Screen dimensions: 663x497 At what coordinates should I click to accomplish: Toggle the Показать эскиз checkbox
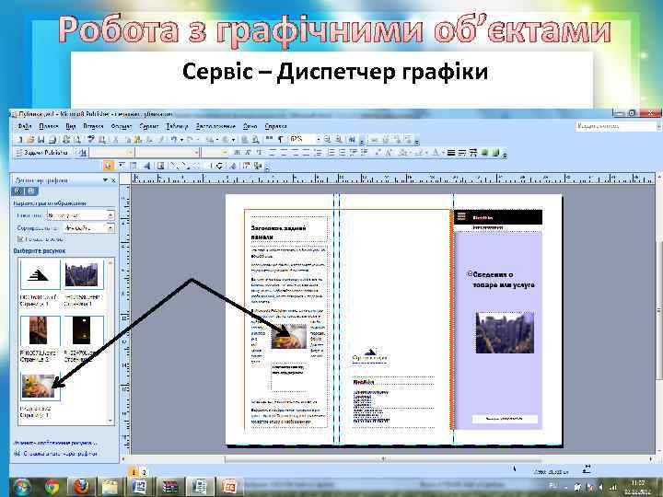coord(20,239)
